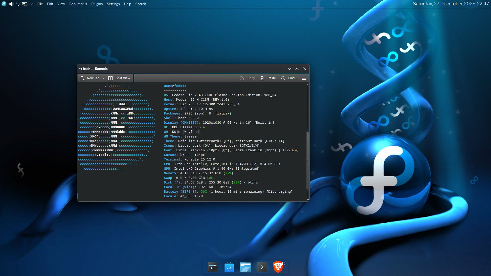The image size is (491, 276).
Task: Expand the system tray hidden icons arrow
Action: (31, 4)
